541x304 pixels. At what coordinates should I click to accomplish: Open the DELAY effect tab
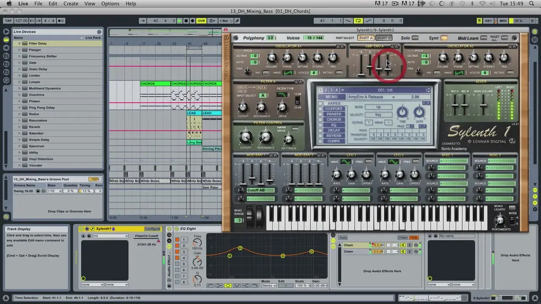[x=334, y=130]
